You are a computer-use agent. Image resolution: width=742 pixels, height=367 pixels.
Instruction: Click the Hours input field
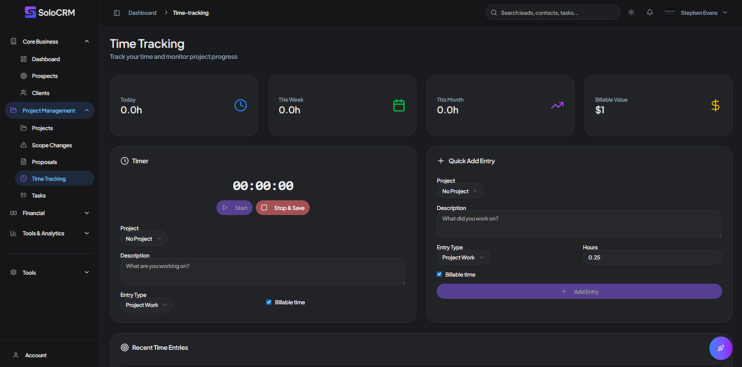[652, 258]
